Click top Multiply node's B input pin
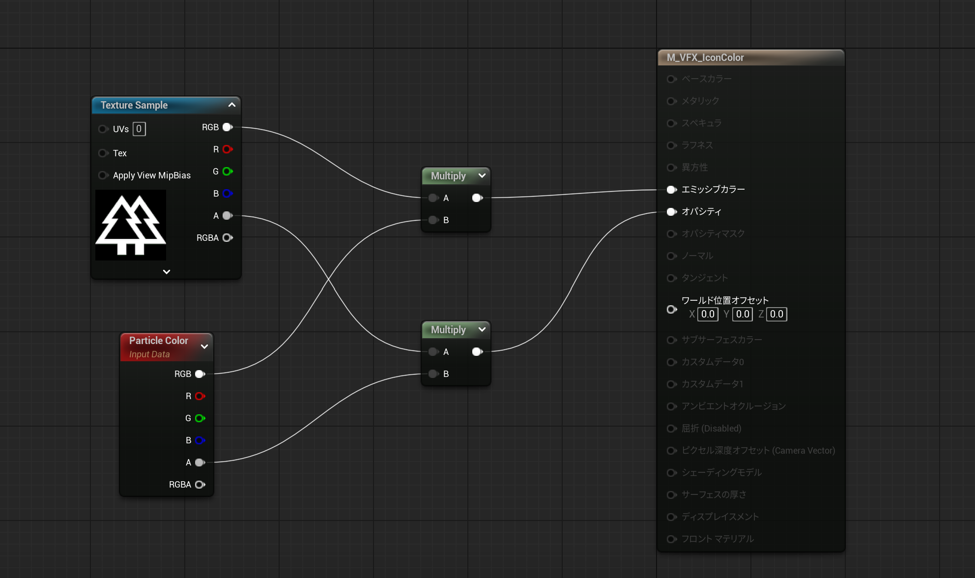Image resolution: width=975 pixels, height=578 pixels. click(433, 220)
